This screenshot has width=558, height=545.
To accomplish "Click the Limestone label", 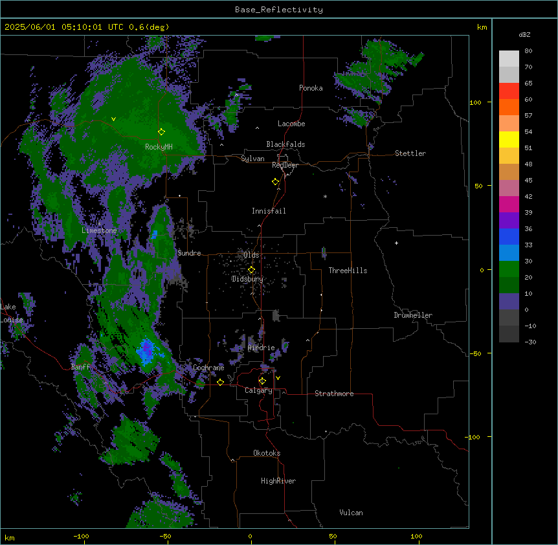I will [99, 230].
